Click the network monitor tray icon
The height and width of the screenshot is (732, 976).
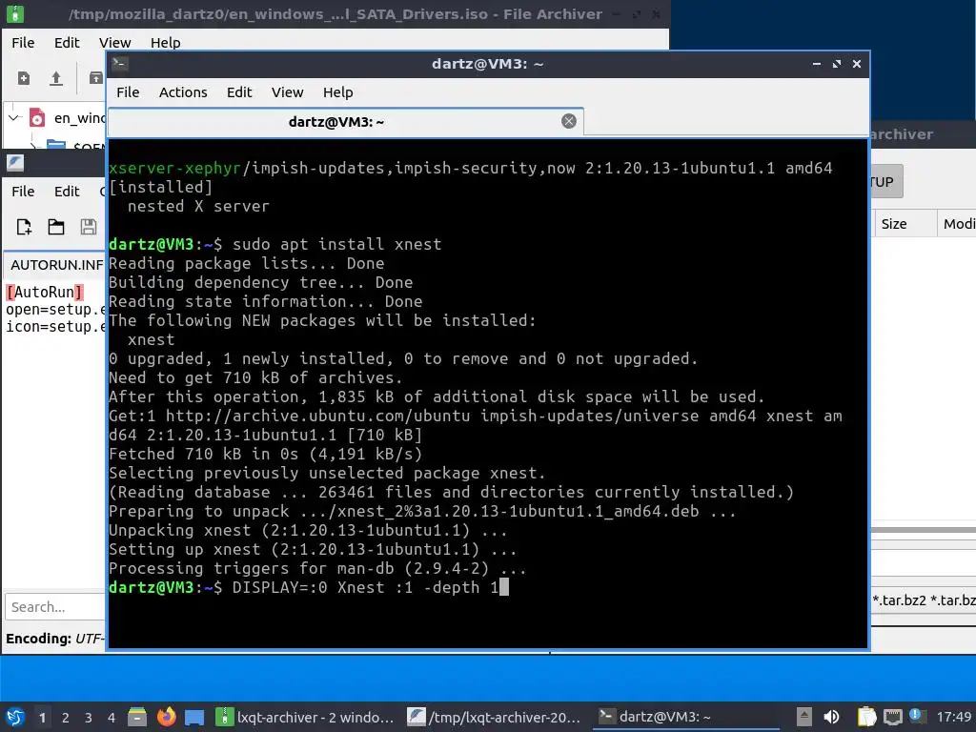[892, 717]
